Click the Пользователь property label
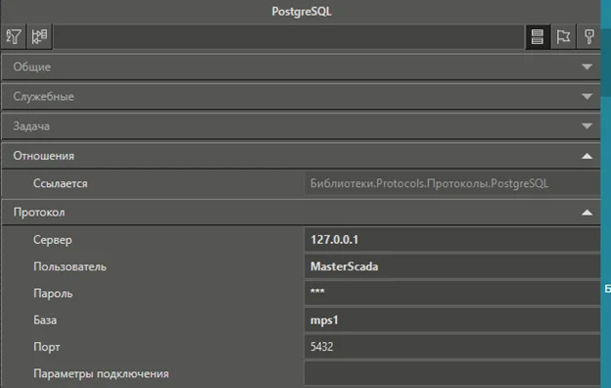The width and height of the screenshot is (611, 388). (70, 267)
